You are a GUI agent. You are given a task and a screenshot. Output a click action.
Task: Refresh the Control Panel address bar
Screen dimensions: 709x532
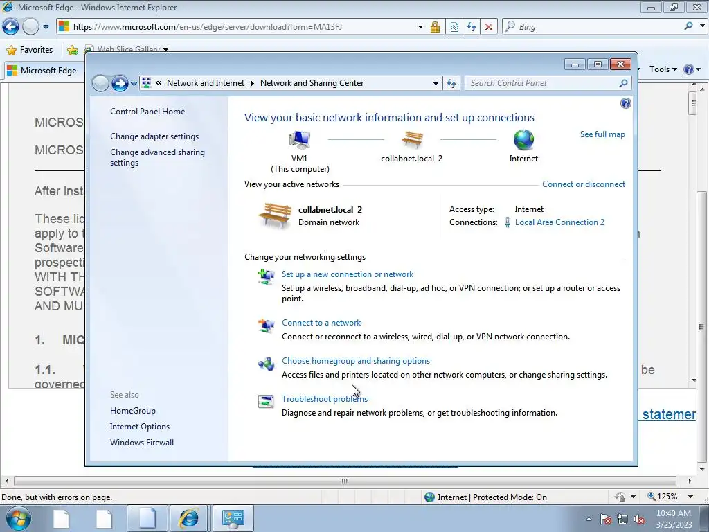click(451, 83)
